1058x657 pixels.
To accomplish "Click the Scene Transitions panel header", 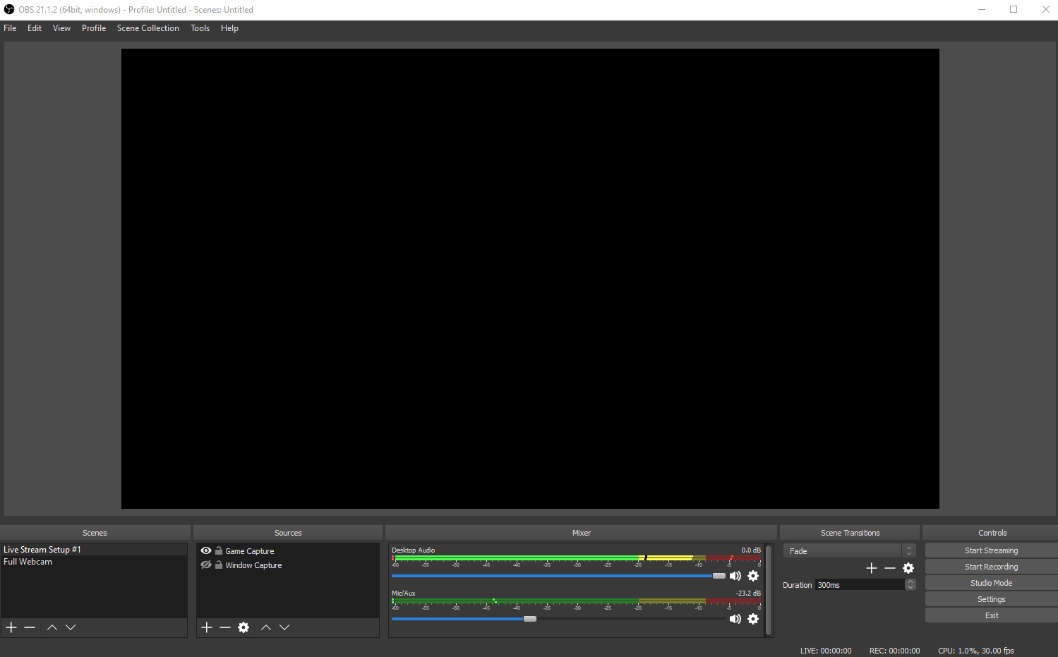I will click(850, 533).
